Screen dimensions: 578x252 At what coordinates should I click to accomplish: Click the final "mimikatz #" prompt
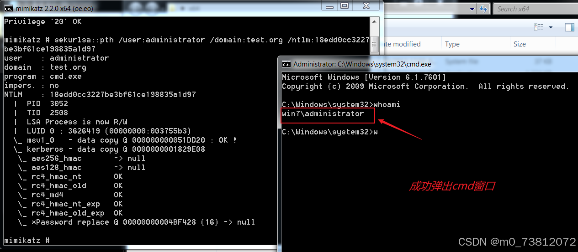pyautogui.click(x=27, y=241)
